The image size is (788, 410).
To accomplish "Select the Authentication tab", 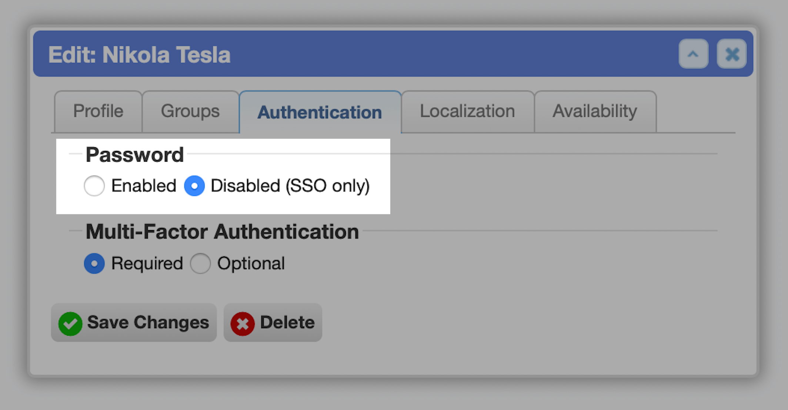I will tap(320, 112).
